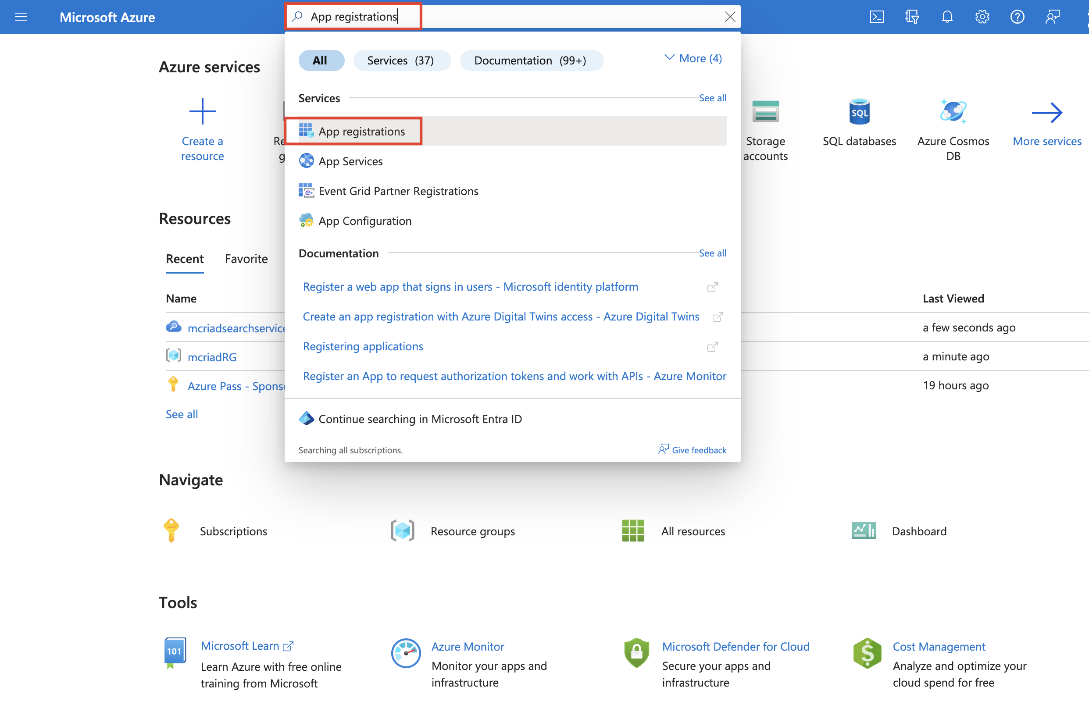Click See all under the Resources list

coord(182,414)
